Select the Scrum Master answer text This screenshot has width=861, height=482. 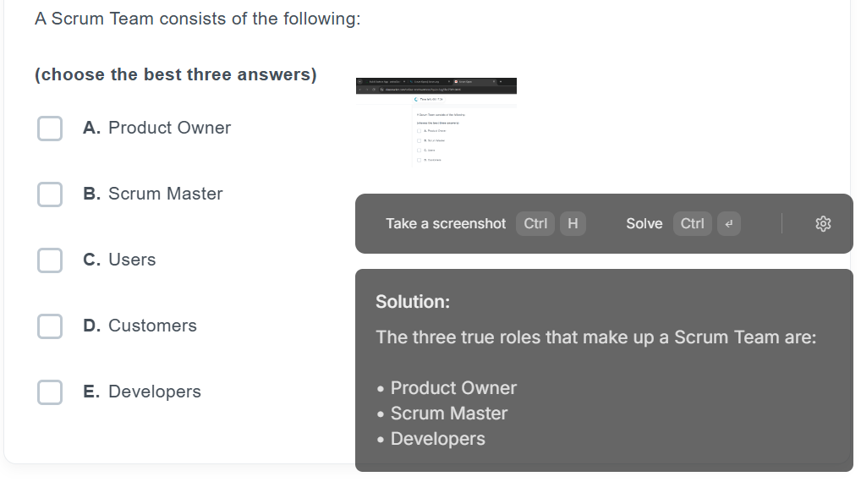tap(165, 194)
